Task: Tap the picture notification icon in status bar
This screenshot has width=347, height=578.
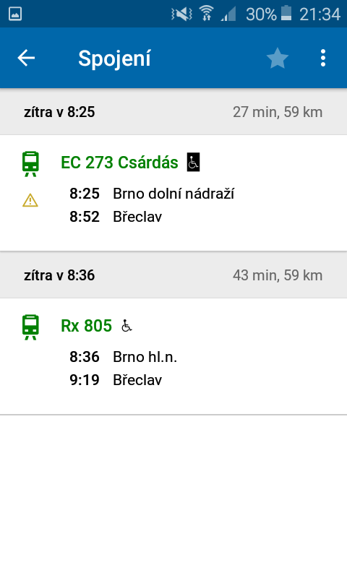Action: click(15, 14)
